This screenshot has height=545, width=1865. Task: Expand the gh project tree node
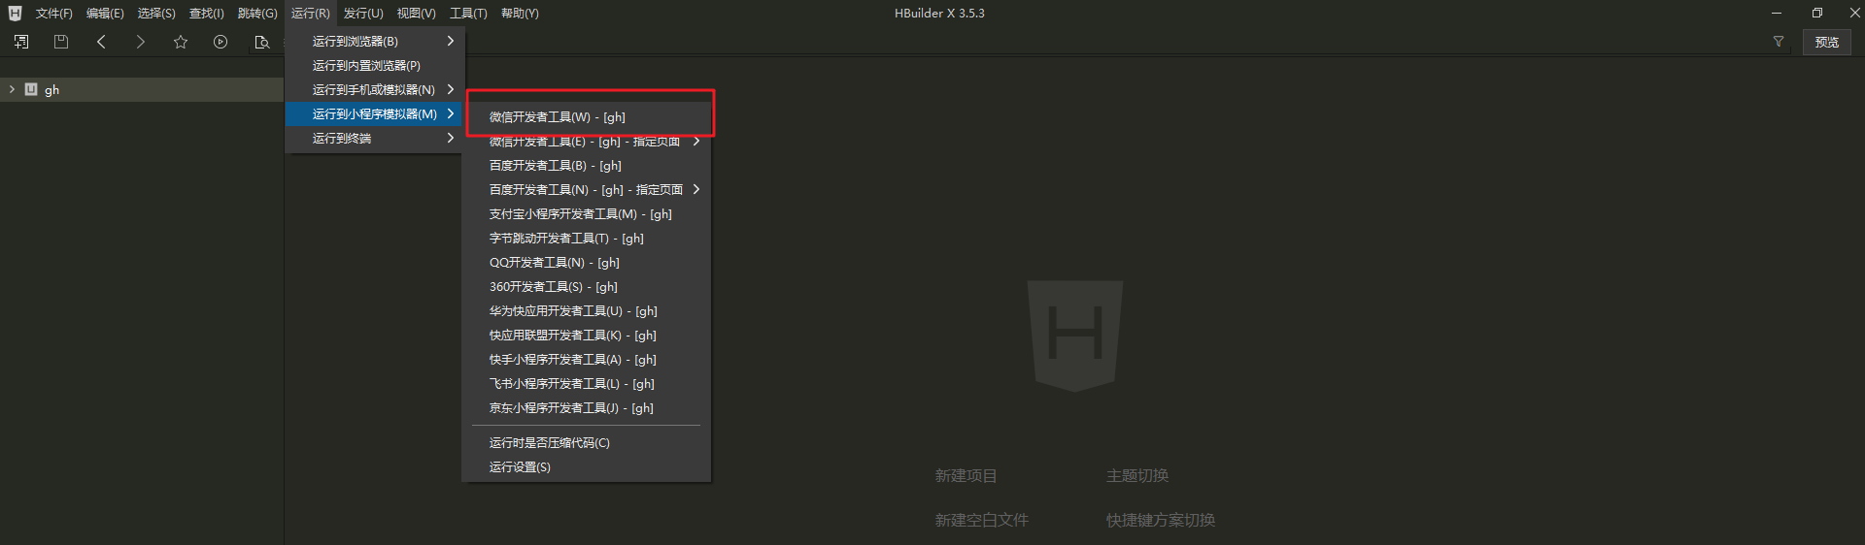tap(12, 89)
